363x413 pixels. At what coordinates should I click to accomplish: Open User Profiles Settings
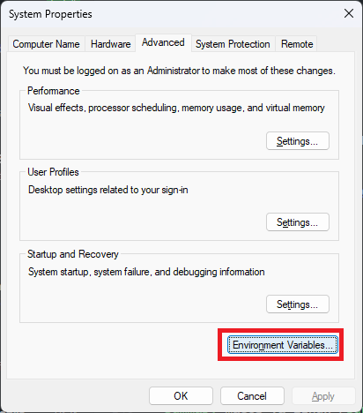point(298,222)
